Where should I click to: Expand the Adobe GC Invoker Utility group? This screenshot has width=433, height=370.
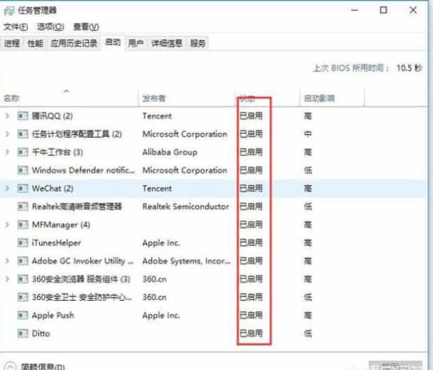(x=8, y=261)
